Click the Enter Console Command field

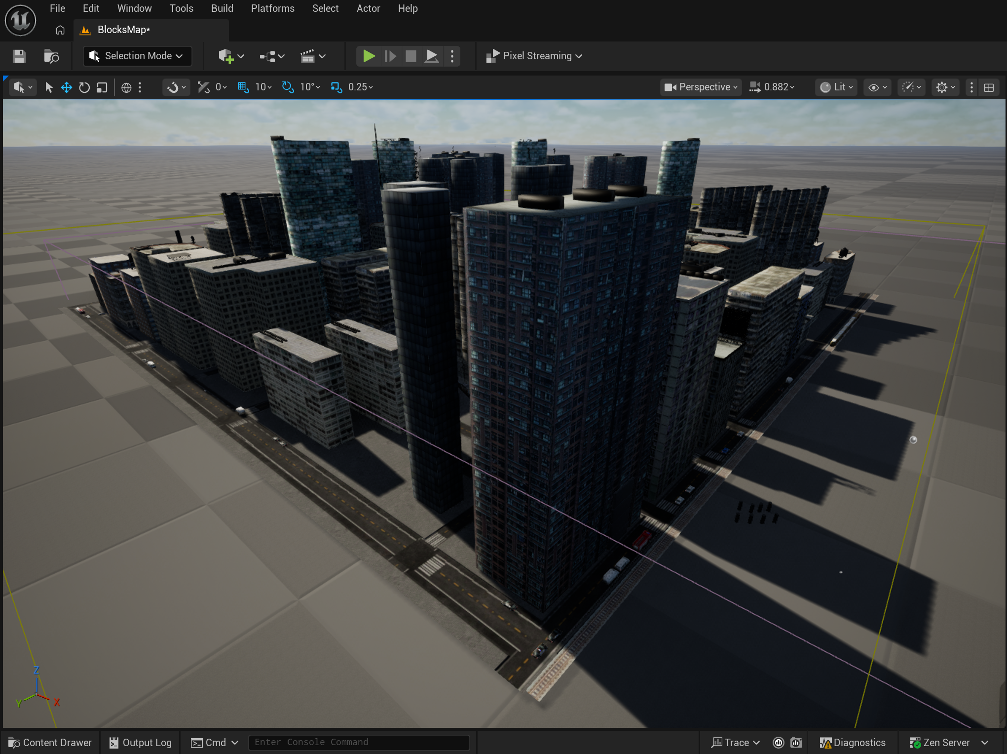click(x=358, y=742)
